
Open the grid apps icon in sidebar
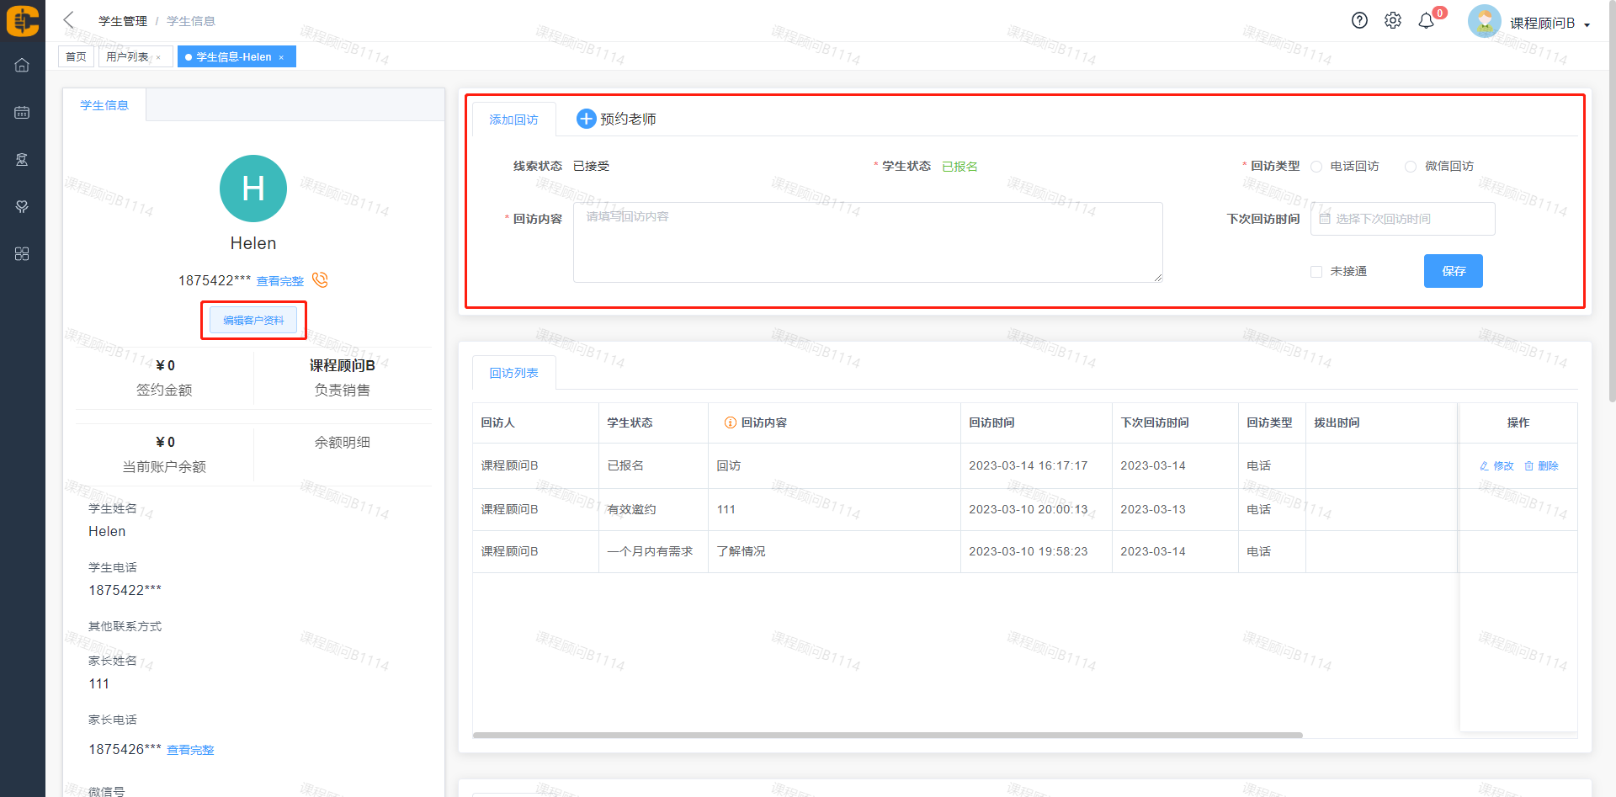point(22,254)
